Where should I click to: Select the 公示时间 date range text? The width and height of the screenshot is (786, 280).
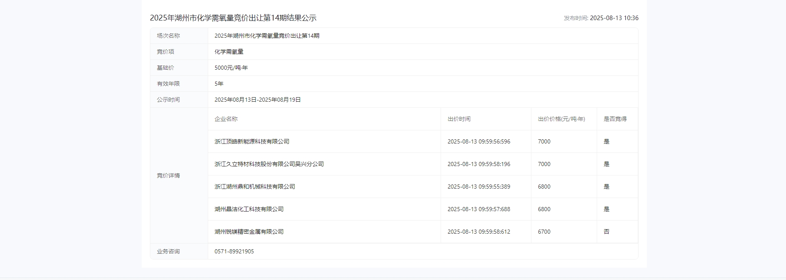257,100
